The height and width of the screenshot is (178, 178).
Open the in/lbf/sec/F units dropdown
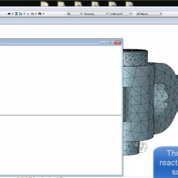121,14
